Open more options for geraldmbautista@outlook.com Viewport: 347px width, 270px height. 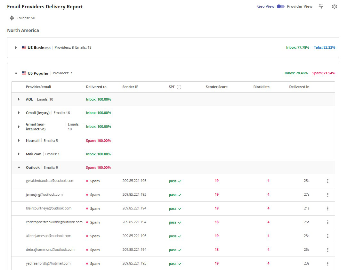(327, 181)
